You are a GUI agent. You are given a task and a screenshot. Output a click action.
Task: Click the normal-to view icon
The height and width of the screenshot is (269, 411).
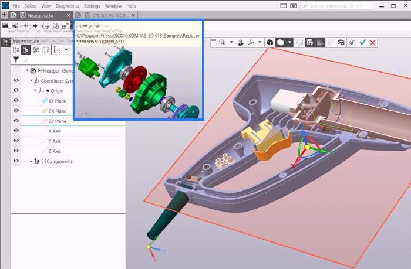[x=241, y=43]
